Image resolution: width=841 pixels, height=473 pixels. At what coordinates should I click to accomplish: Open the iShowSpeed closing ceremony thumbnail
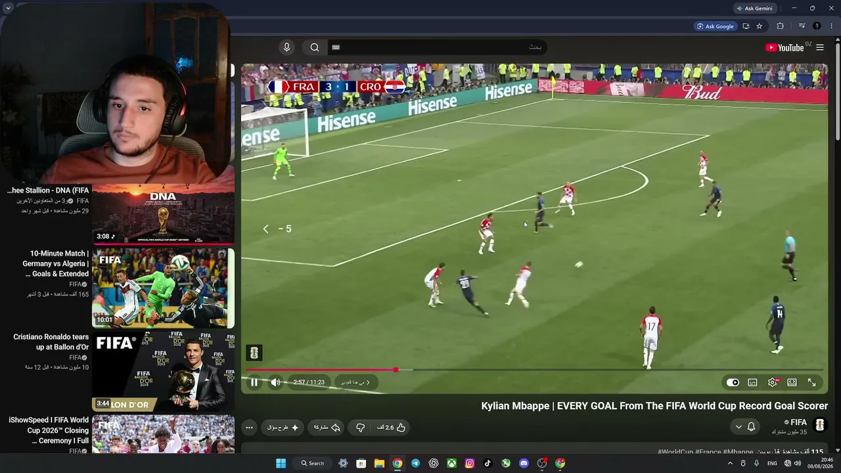[163, 434]
